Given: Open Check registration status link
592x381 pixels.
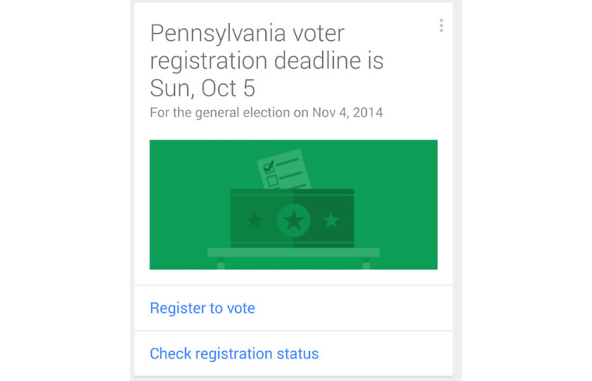Looking at the screenshot, I should (234, 354).
